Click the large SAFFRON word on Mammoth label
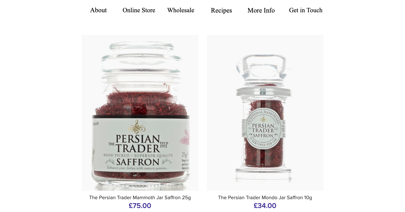 tap(138, 162)
